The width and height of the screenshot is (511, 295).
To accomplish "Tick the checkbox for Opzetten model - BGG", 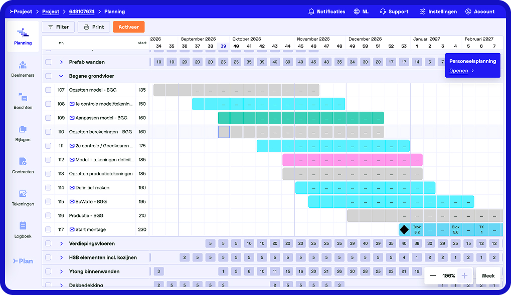I will (48, 90).
